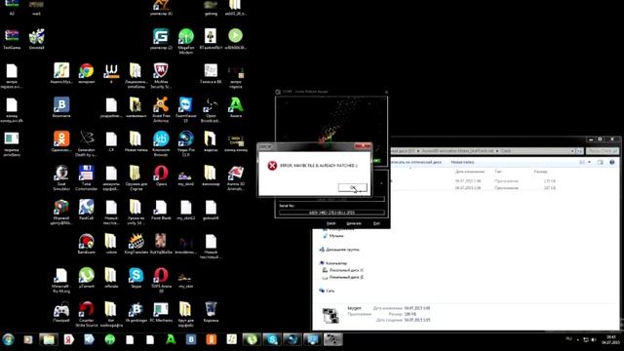The image size is (624, 351).
Task: Select Computer in the Explorer navigation pane
Action: coord(333,263)
